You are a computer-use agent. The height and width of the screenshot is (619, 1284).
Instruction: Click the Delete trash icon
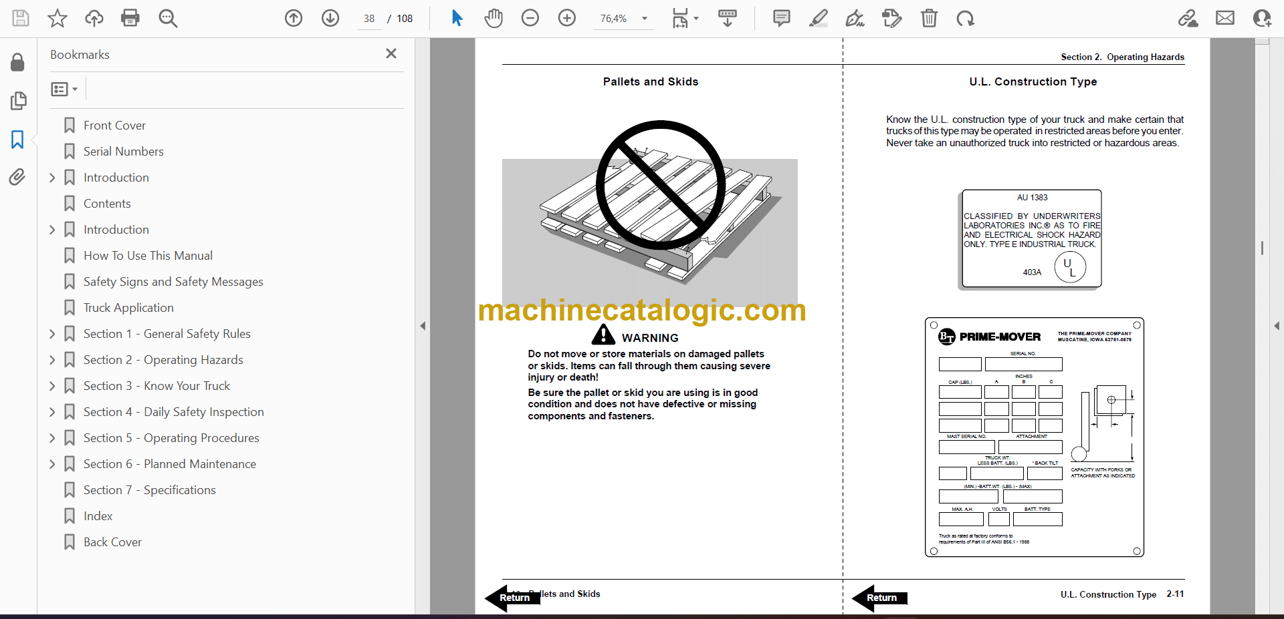(x=929, y=18)
